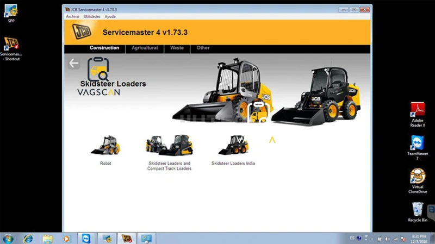Click the JCB icon in the title bar
The width and height of the screenshot is (435, 244).
point(67,9)
